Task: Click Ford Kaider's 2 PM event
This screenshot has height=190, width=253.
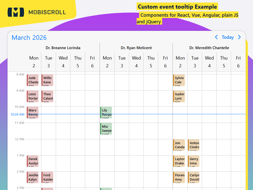Action: tap(47, 177)
